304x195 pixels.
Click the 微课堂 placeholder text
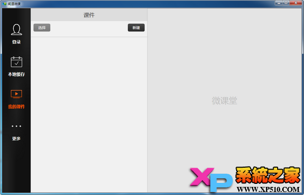coord(224,101)
